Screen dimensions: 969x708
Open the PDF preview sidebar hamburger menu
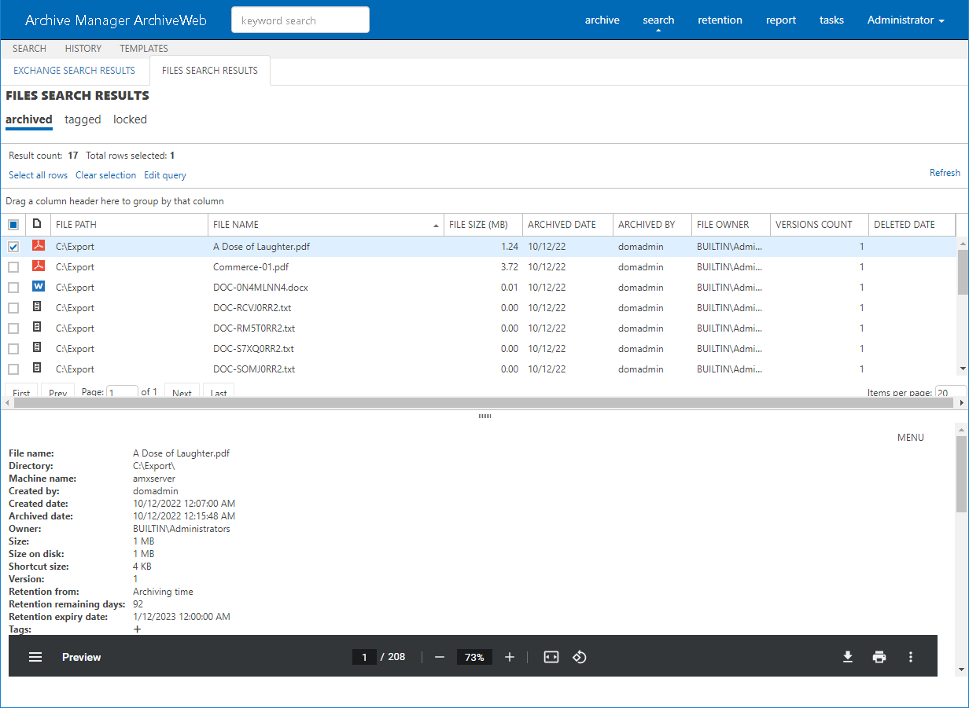35,657
